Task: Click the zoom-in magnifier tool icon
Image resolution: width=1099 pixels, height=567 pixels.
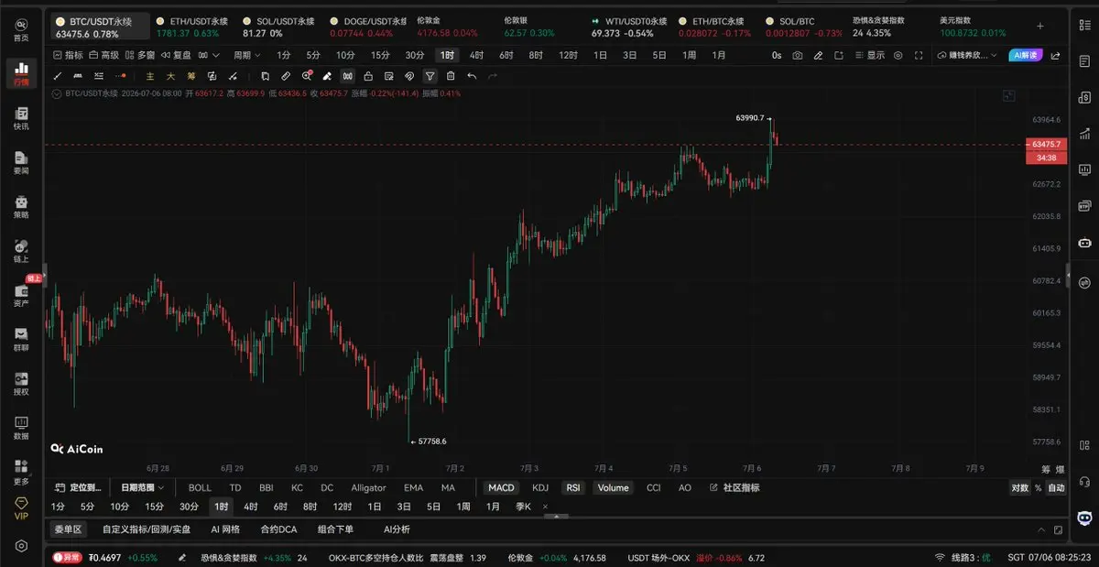Action: pyautogui.click(x=306, y=76)
